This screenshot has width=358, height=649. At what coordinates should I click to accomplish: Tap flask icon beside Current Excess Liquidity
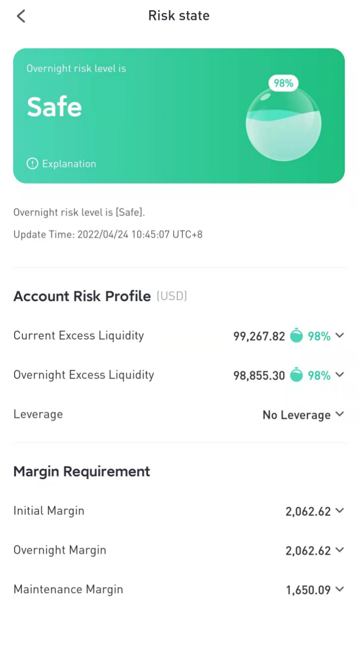pos(297,336)
